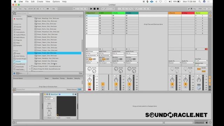Expand Black Friday Kit 2018 folder
The width and height of the screenshot is (224, 126).
click(x=30, y=69)
